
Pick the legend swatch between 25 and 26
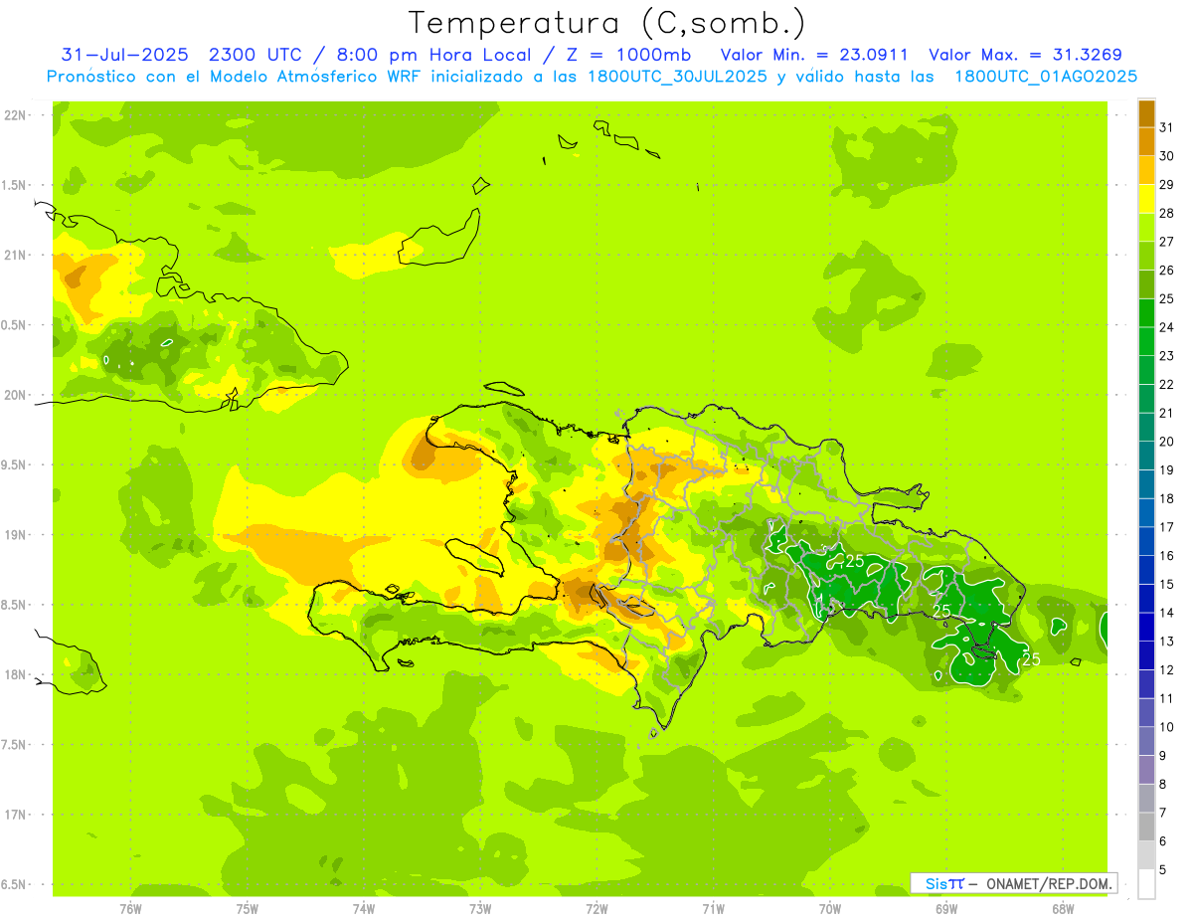tap(1146, 284)
